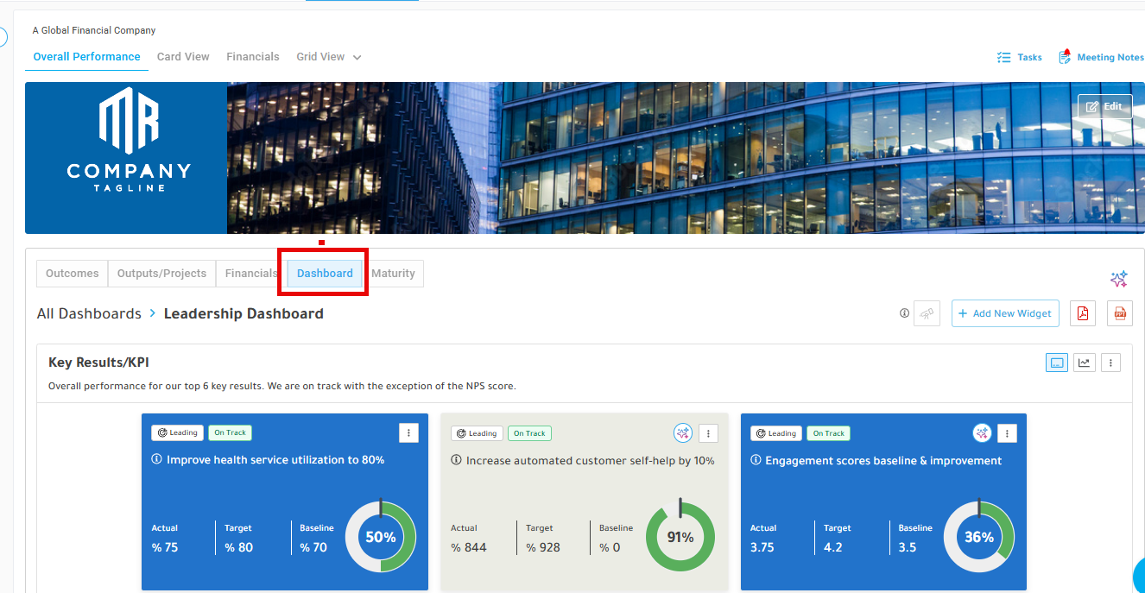
Task: Switch Key Results widget to trend chart view
Action: pyautogui.click(x=1085, y=363)
